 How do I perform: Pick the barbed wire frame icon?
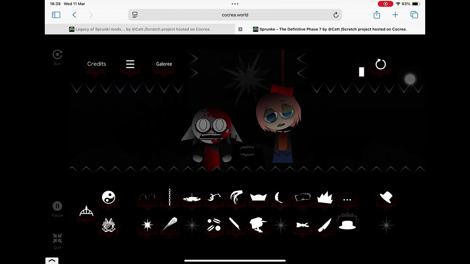[303, 197]
